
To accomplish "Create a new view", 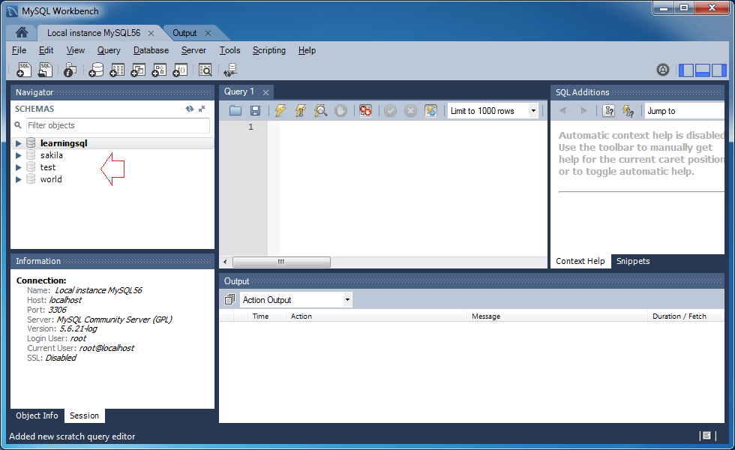I will coord(138,70).
